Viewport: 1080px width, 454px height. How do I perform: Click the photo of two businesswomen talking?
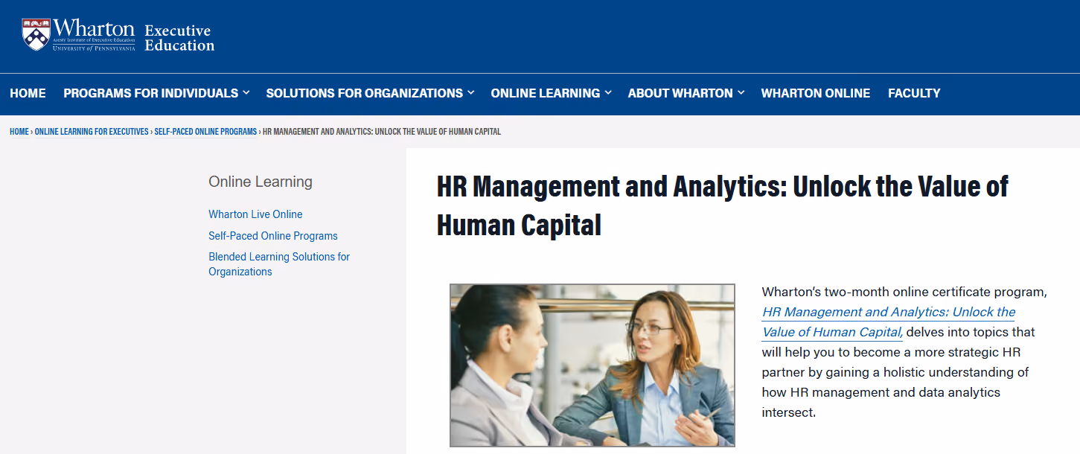(x=592, y=365)
